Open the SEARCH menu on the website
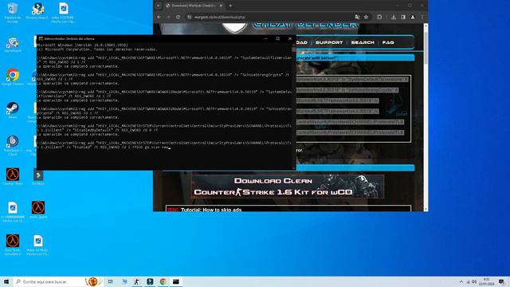Image resolution: width=510 pixels, height=287 pixels. [x=363, y=42]
